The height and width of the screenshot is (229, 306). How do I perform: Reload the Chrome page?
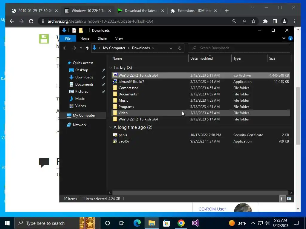pyautogui.click(x=31, y=21)
